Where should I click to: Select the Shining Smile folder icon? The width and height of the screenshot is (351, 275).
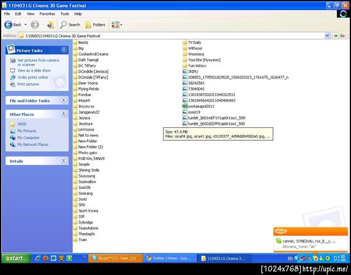coord(75,170)
